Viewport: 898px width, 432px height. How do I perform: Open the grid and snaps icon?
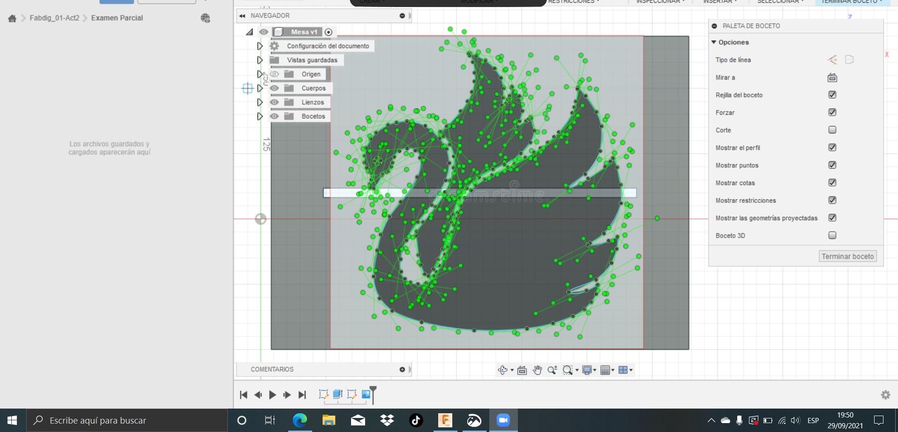point(605,370)
